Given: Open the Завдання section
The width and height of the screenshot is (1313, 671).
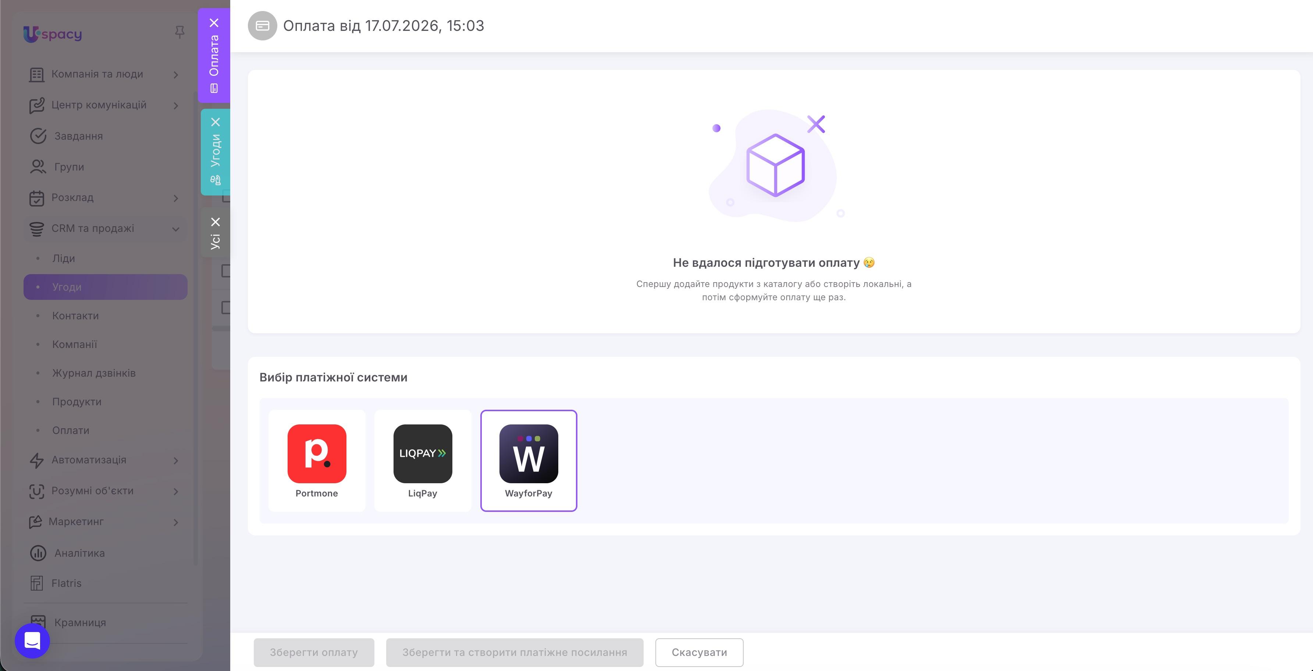Looking at the screenshot, I should (78, 136).
